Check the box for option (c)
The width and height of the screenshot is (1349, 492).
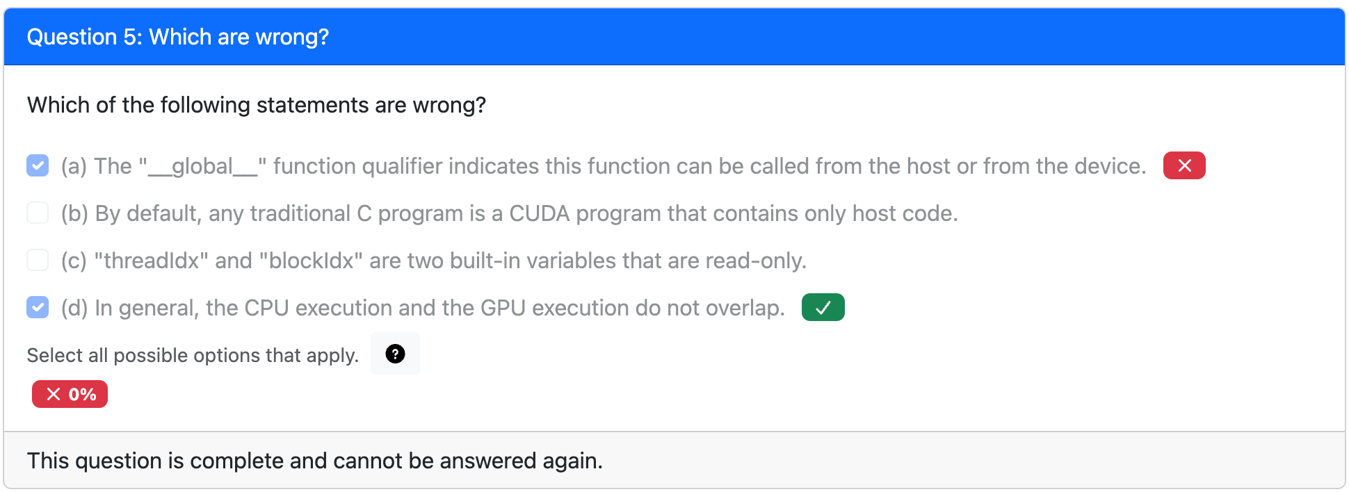tap(38, 260)
